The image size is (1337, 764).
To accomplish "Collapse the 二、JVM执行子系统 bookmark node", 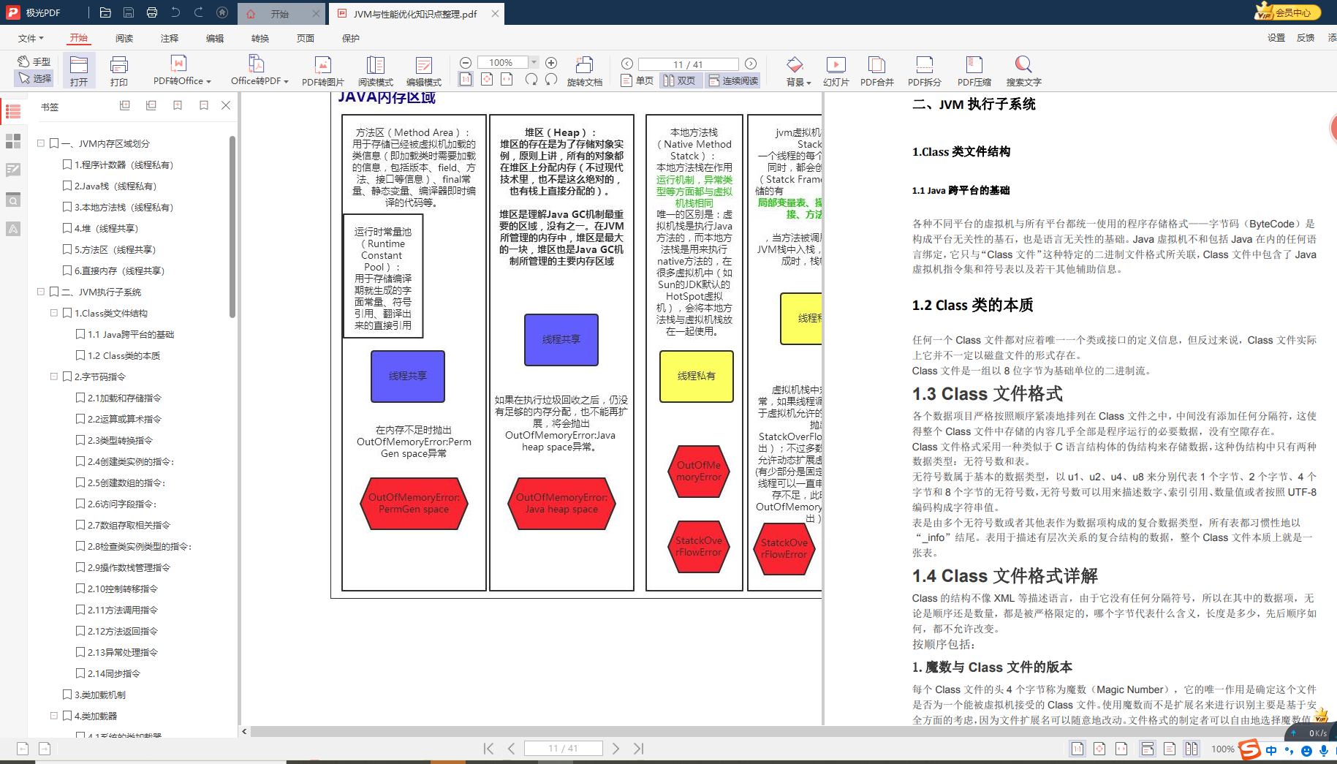I will tap(41, 292).
